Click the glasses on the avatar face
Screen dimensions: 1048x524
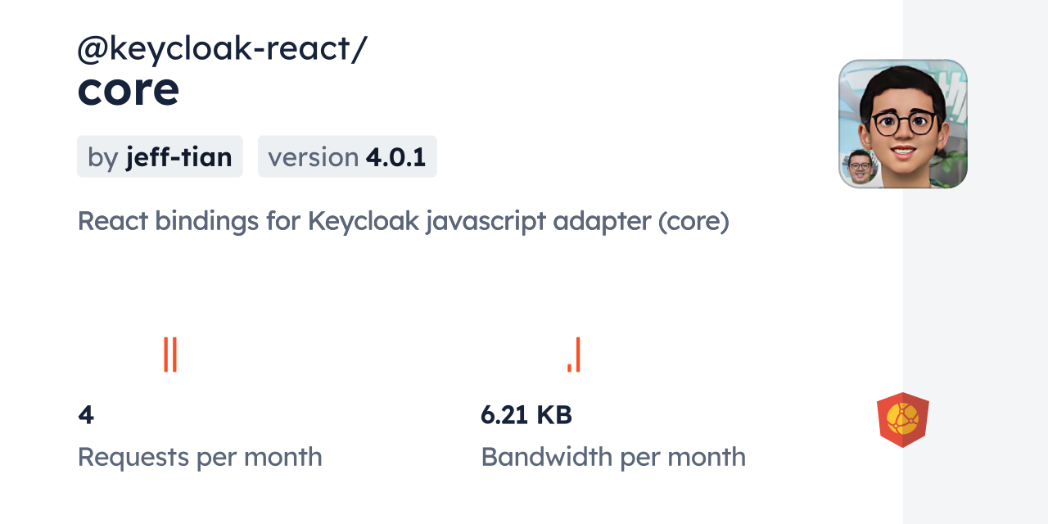903,123
